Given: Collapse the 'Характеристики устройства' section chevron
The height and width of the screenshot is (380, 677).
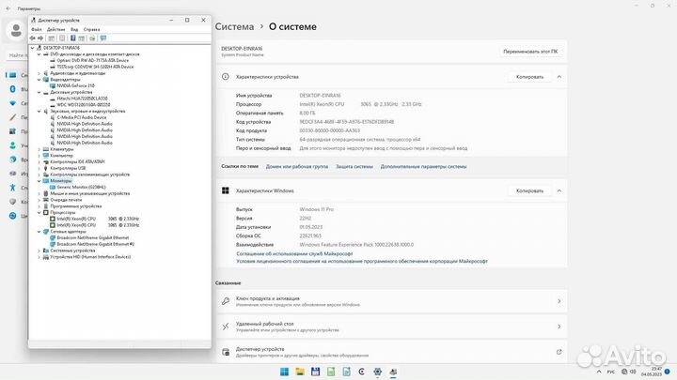Looking at the screenshot, I should coord(559,77).
